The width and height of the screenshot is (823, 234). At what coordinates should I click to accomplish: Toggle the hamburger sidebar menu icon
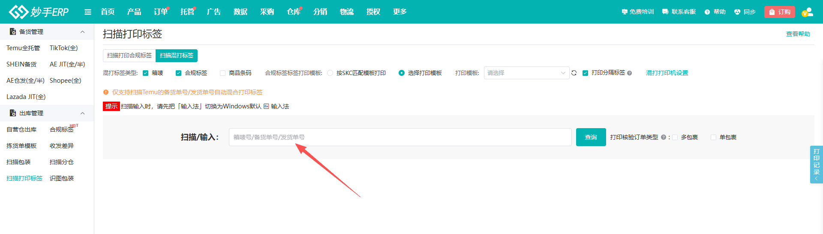pyautogui.click(x=88, y=12)
